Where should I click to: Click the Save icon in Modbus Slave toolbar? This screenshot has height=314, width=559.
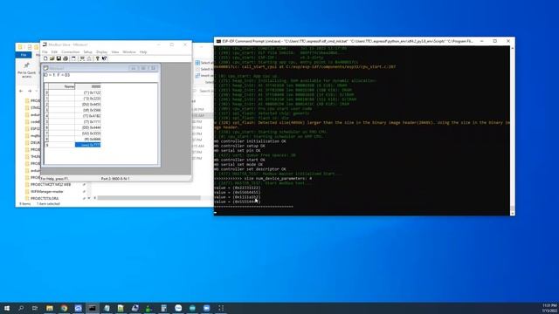coord(59,58)
